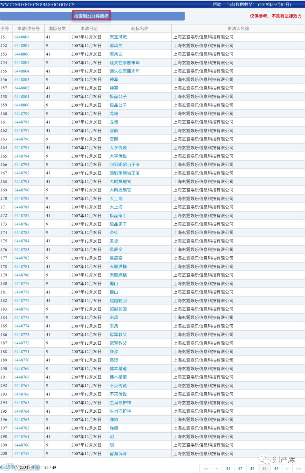
Task: Open the 帮助 help link
Action: point(217,5)
